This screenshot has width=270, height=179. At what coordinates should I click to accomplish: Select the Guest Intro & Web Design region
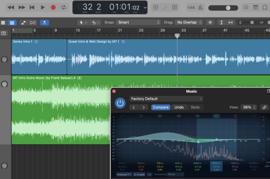click(x=168, y=57)
